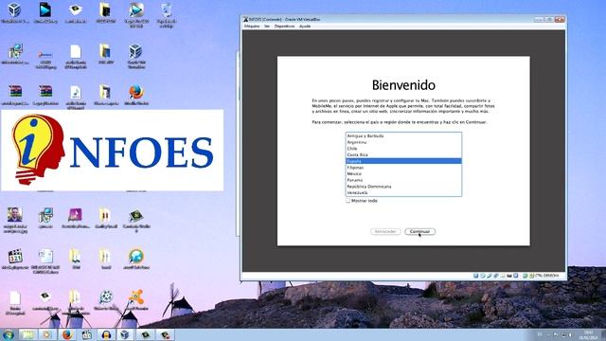The width and height of the screenshot is (606, 341).
Task: Select México in the country list
Action: pyautogui.click(x=403, y=173)
